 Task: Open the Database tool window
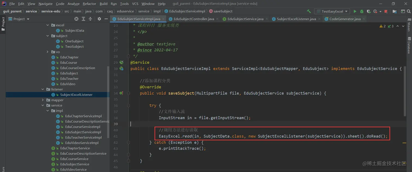(409, 45)
